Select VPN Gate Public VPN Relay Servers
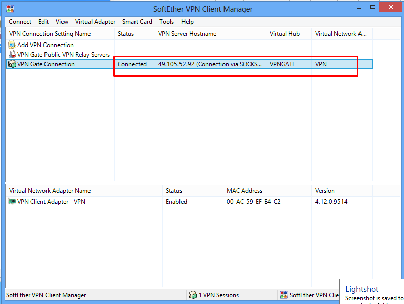The height and width of the screenshot is (304, 404). click(63, 55)
